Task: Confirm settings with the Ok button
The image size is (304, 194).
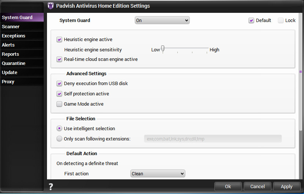Action: click(228, 186)
